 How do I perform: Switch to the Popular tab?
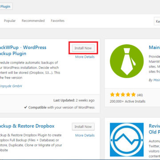click(x=10, y=21)
